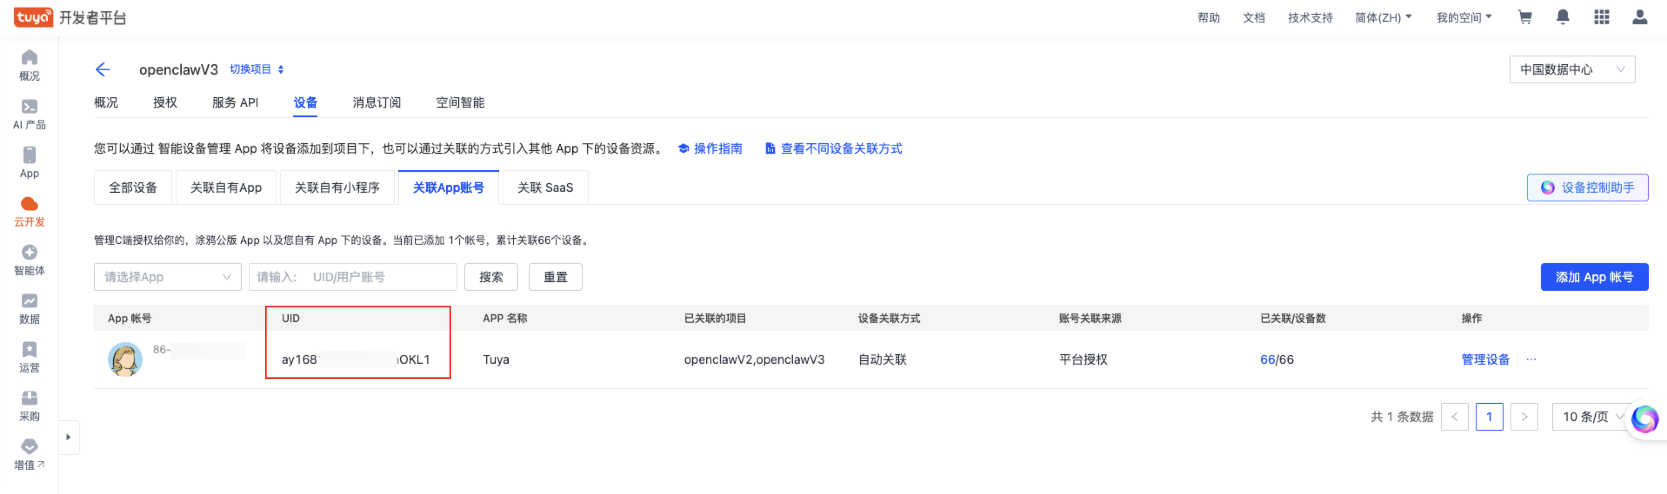The image size is (1667, 494).
Task: Open the shopping cart in the top bar
Action: [1525, 17]
